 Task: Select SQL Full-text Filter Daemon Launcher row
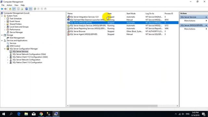[x=123, y=20]
